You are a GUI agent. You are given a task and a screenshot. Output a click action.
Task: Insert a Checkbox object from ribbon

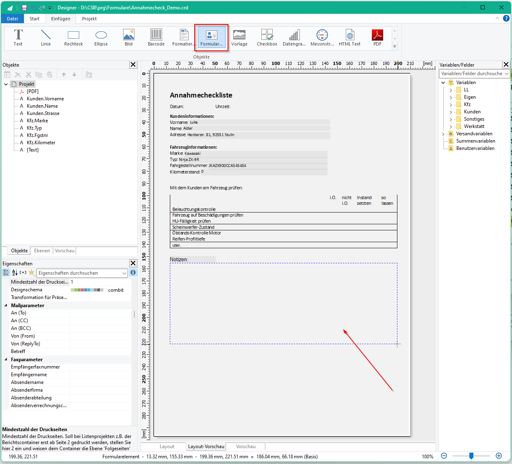(267, 37)
